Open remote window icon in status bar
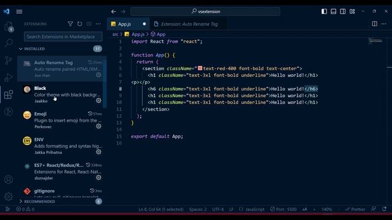This screenshot has width=392, height=220. pyautogui.click(x=7, y=209)
